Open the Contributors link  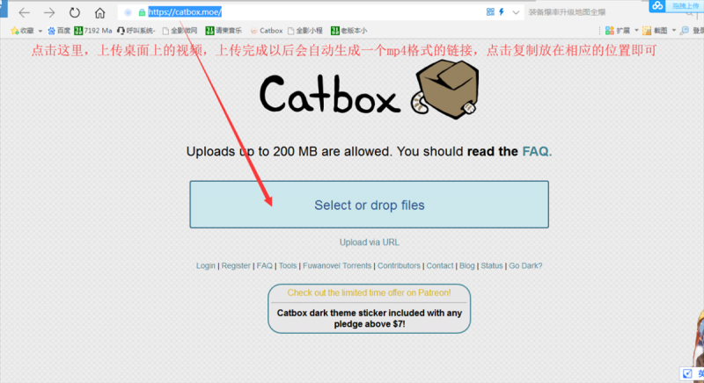coord(399,265)
